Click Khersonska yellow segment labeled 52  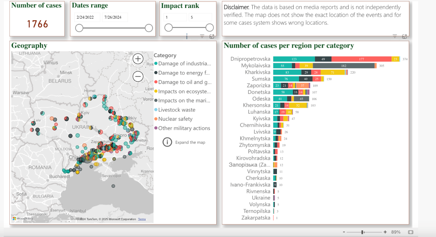(298, 105)
